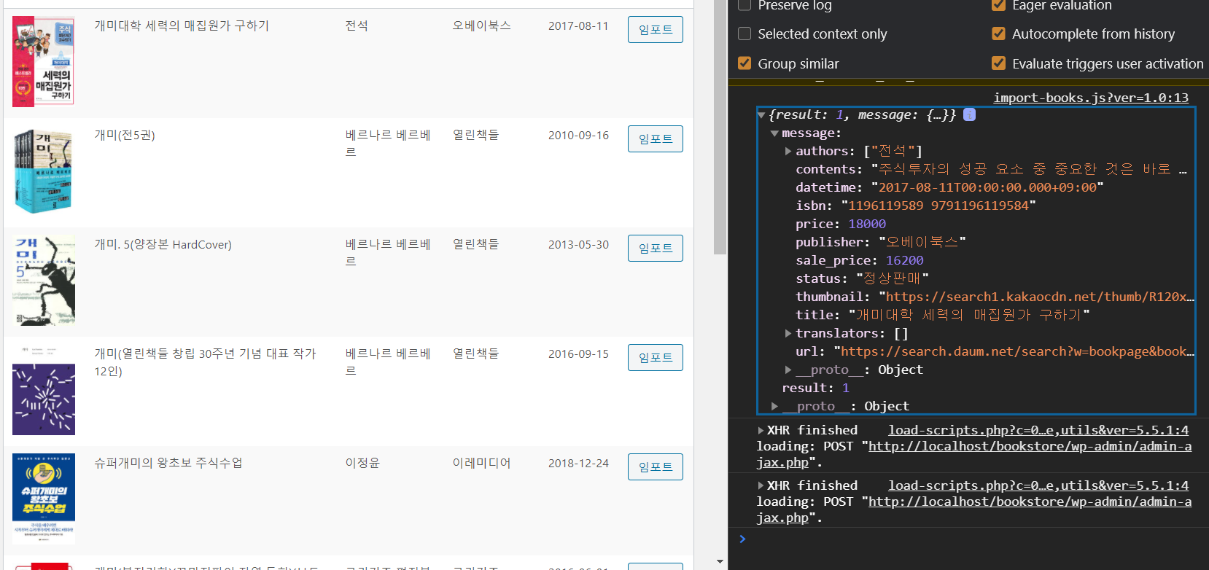Expand first XHR finished loading entry
This screenshot has height=570, width=1209.
tap(761, 431)
